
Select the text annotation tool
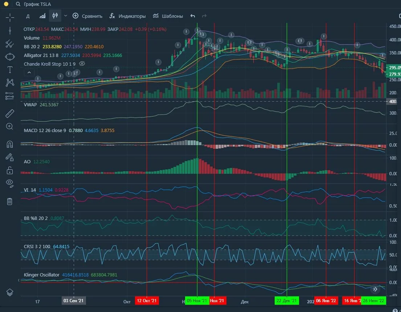click(10, 70)
